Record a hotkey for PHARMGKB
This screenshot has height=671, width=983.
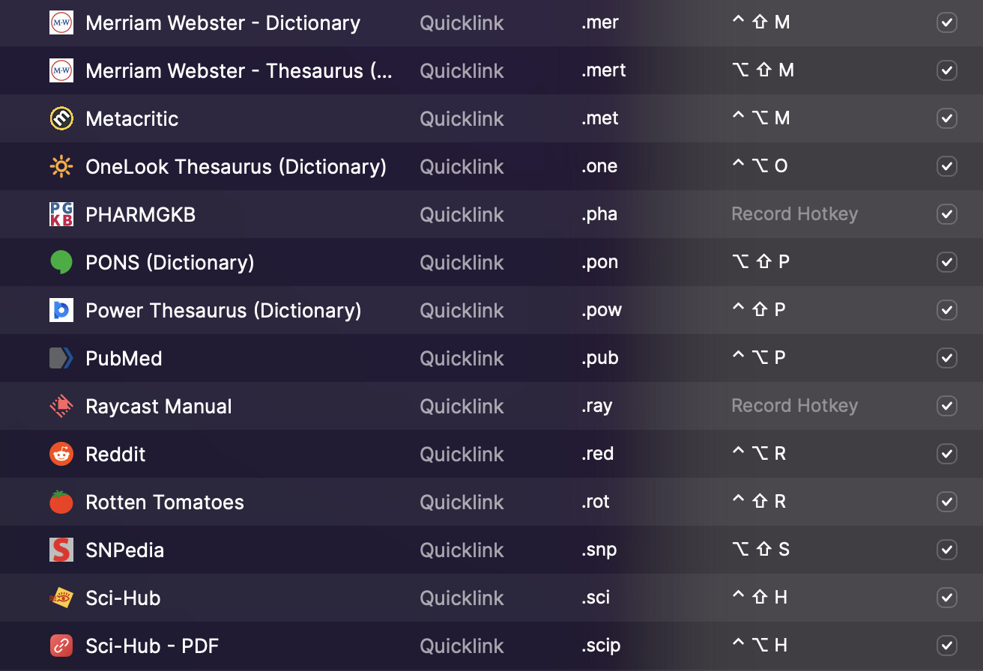click(794, 214)
